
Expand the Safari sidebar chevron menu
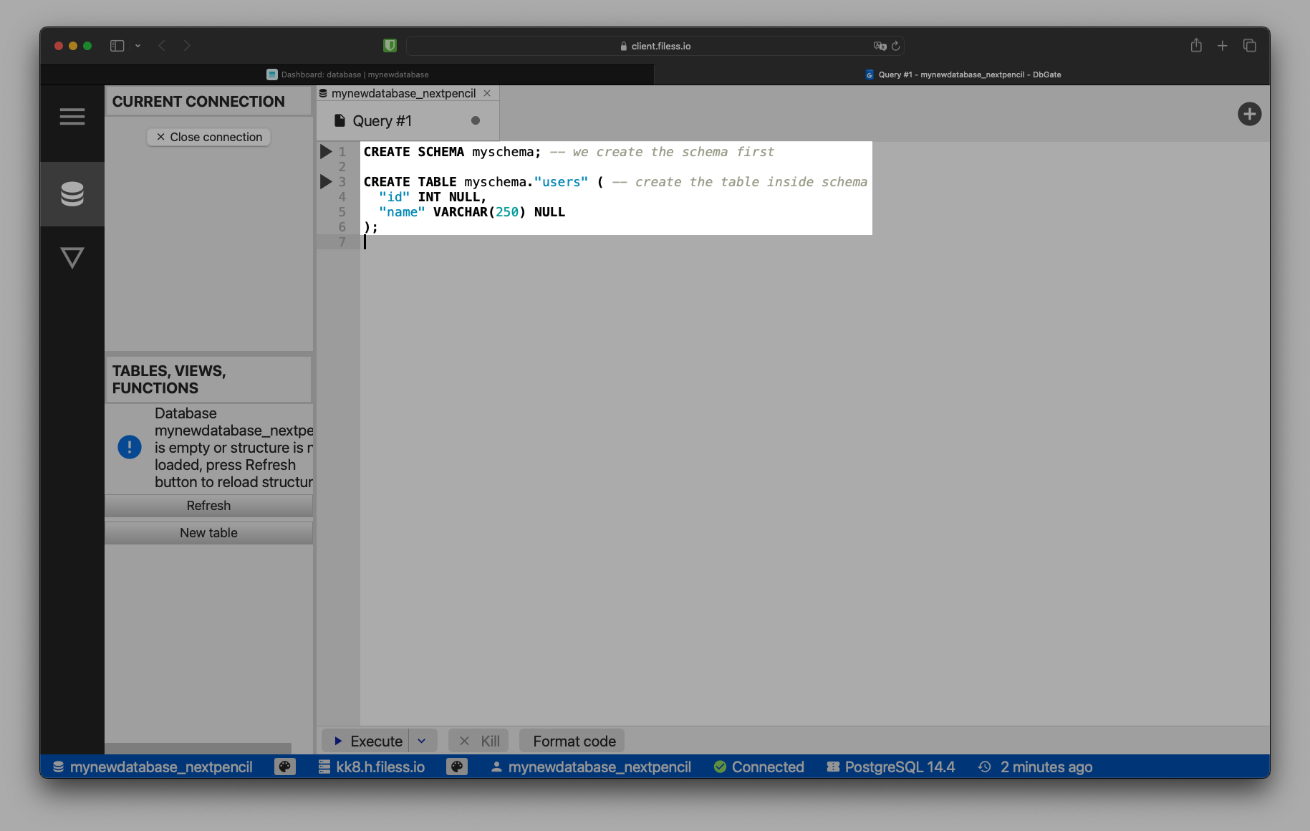pyautogui.click(x=138, y=46)
